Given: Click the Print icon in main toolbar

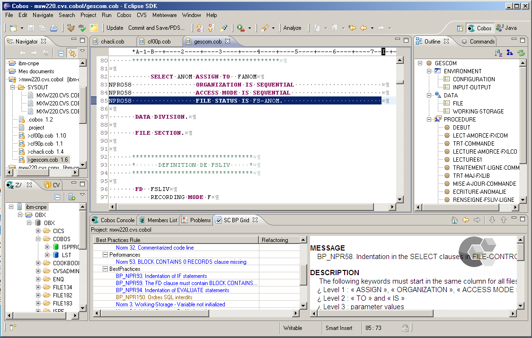Looking at the screenshot, I should pyautogui.click(x=53, y=28).
